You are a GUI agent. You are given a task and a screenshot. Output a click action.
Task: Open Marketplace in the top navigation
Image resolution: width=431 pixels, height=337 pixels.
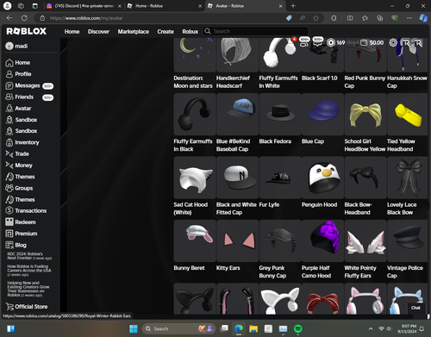pos(134,31)
